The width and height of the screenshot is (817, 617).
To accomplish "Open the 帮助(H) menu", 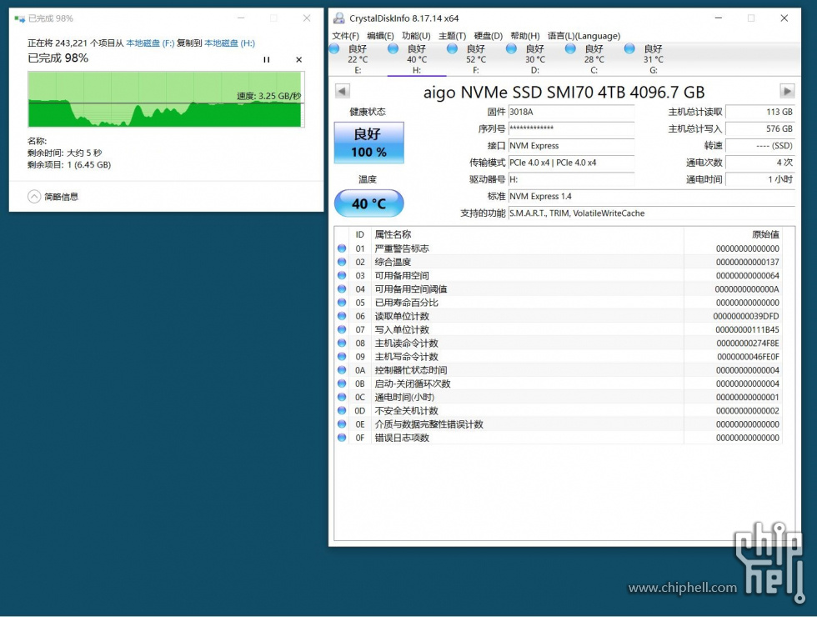I will click(524, 36).
